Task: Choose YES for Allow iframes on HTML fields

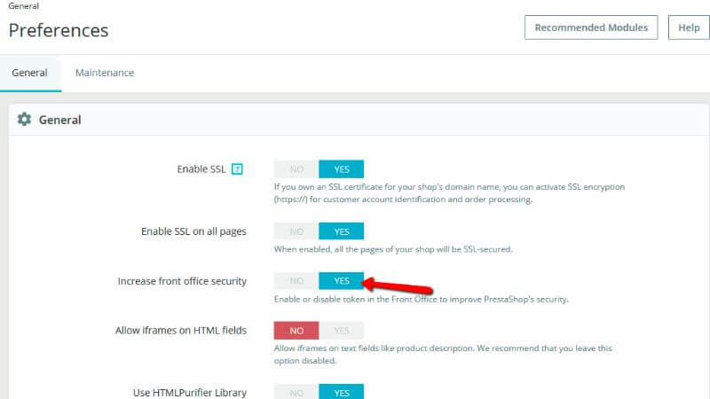Action: coord(342,331)
